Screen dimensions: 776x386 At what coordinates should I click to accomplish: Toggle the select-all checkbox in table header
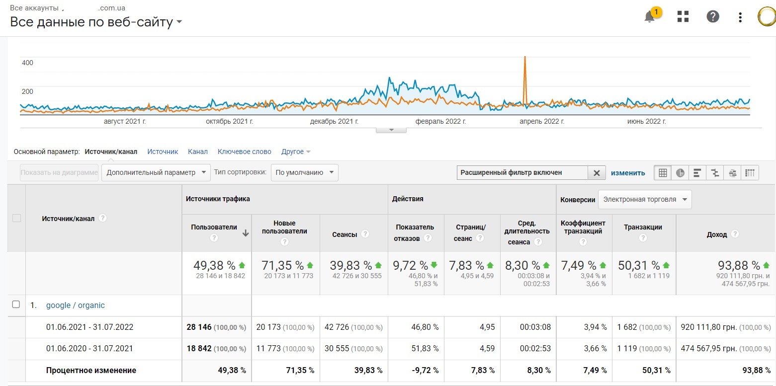[16, 218]
